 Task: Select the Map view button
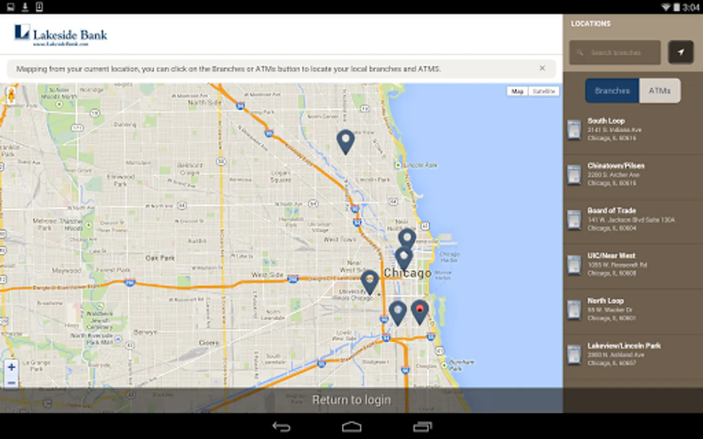pos(517,91)
